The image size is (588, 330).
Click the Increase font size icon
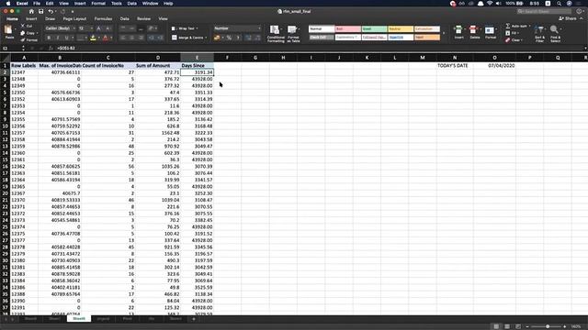(x=98, y=28)
